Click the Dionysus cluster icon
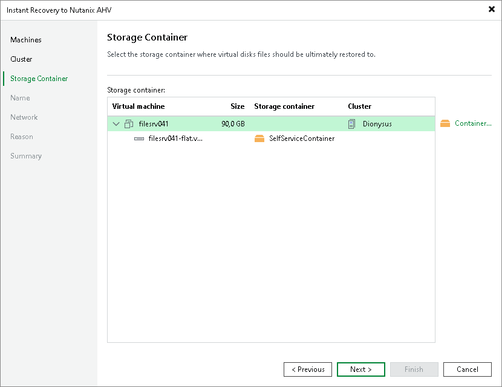This screenshot has width=502, height=387. point(351,124)
